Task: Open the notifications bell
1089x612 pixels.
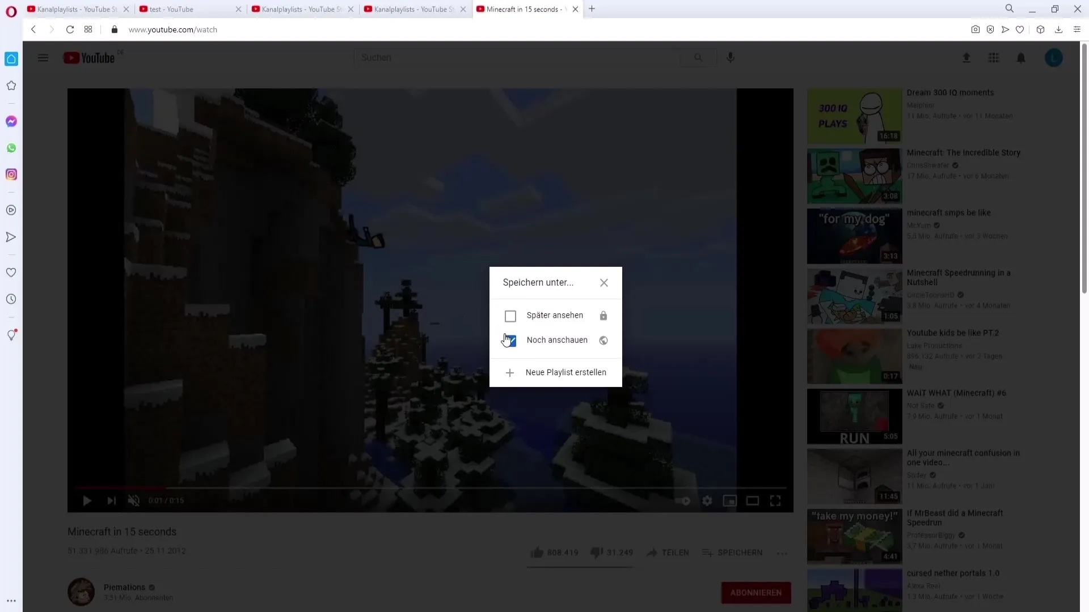Action: click(1021, 58)
